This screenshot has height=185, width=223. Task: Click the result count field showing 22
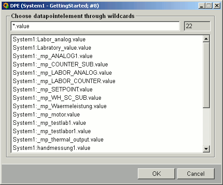197,26
